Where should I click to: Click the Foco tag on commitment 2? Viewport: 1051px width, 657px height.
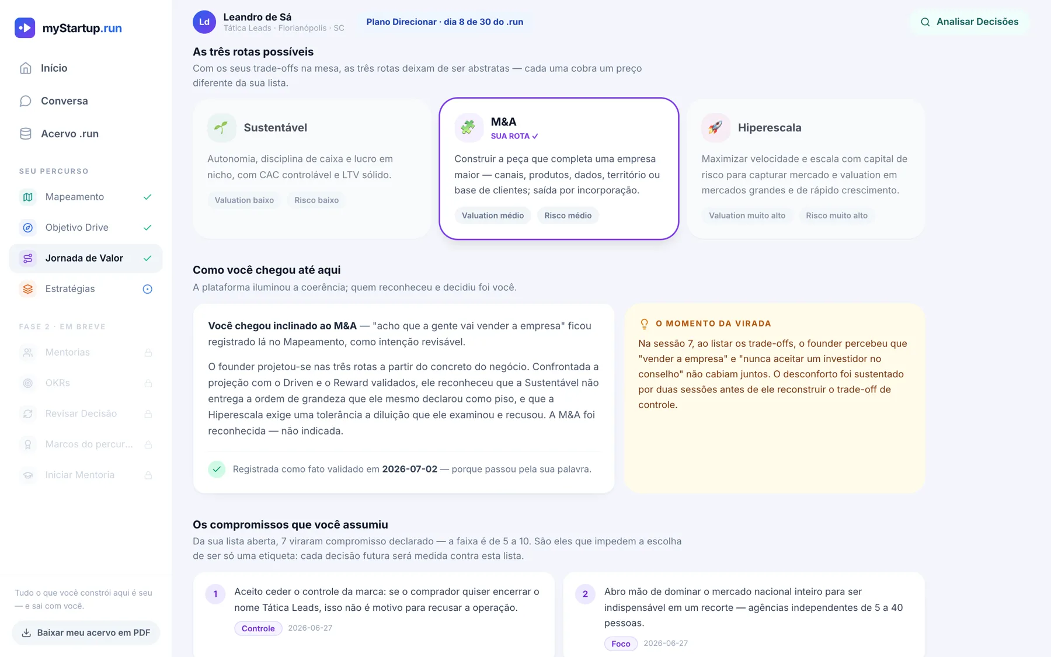click(x=621, y=644)
